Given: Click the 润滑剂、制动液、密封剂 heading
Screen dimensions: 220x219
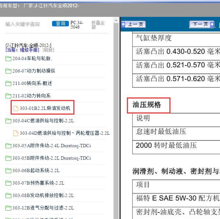Looking at the screenshot, I should tap(176, 171).
